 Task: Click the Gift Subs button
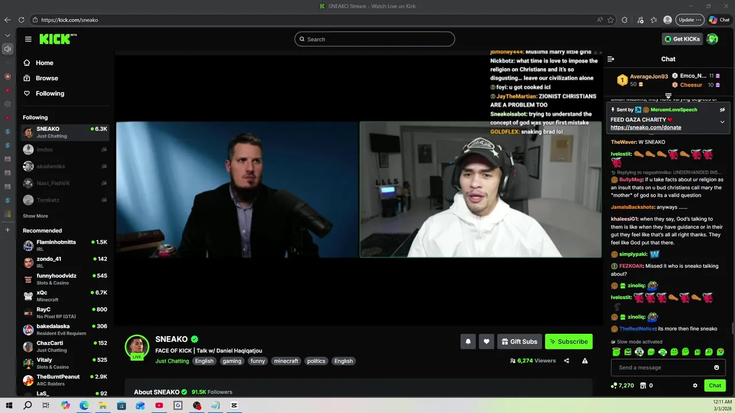tap(519, 341)
